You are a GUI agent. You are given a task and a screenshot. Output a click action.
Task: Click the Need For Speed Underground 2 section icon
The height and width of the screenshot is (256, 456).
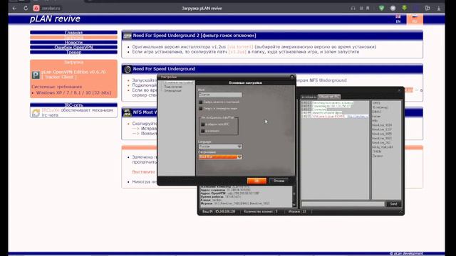[x=127, y=36]
